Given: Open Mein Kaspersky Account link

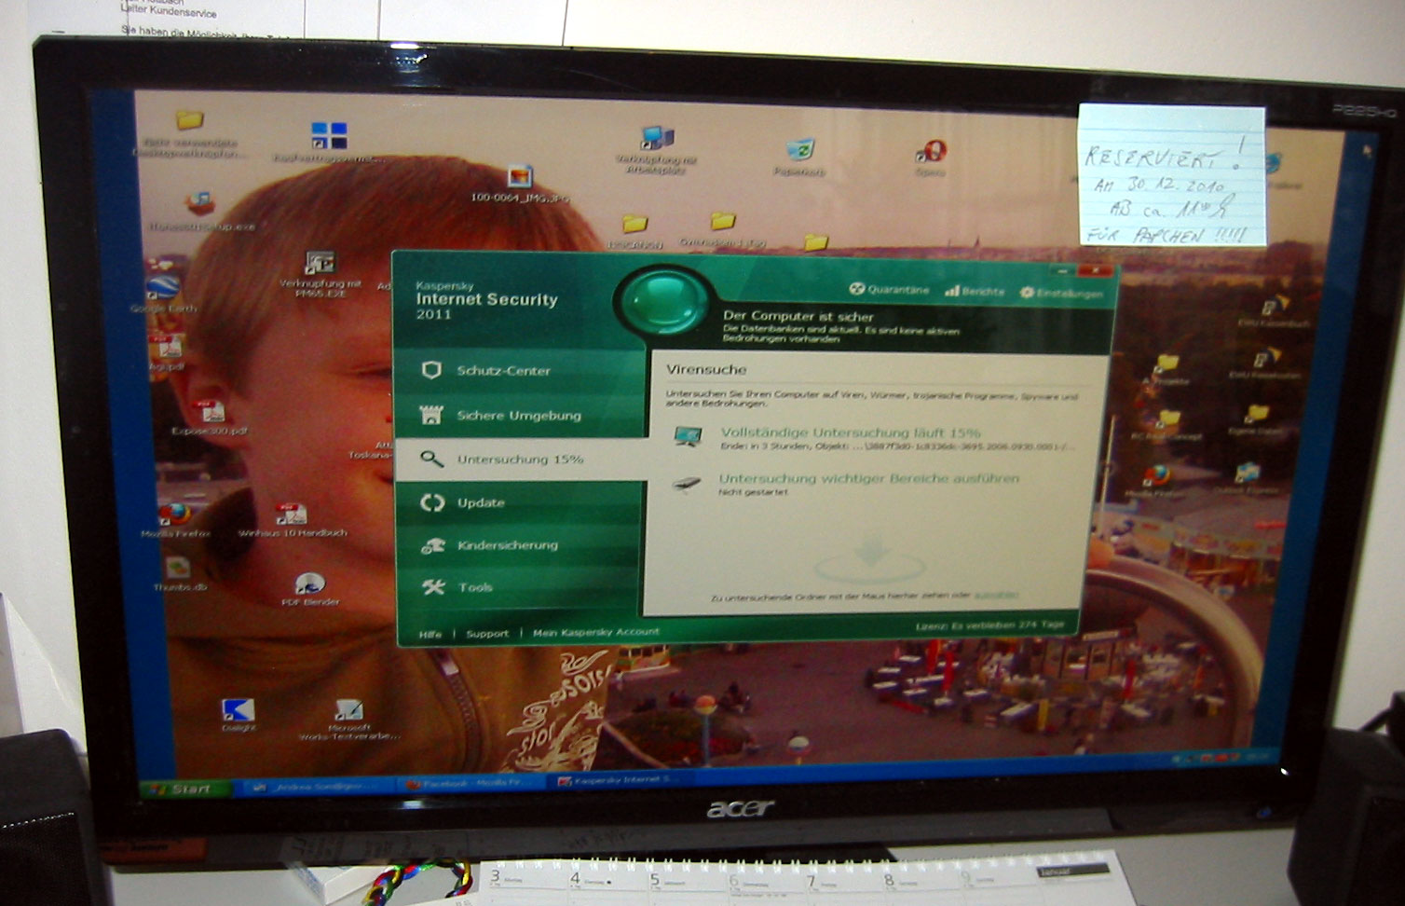Looking at the screenshot, I should 596,632.
